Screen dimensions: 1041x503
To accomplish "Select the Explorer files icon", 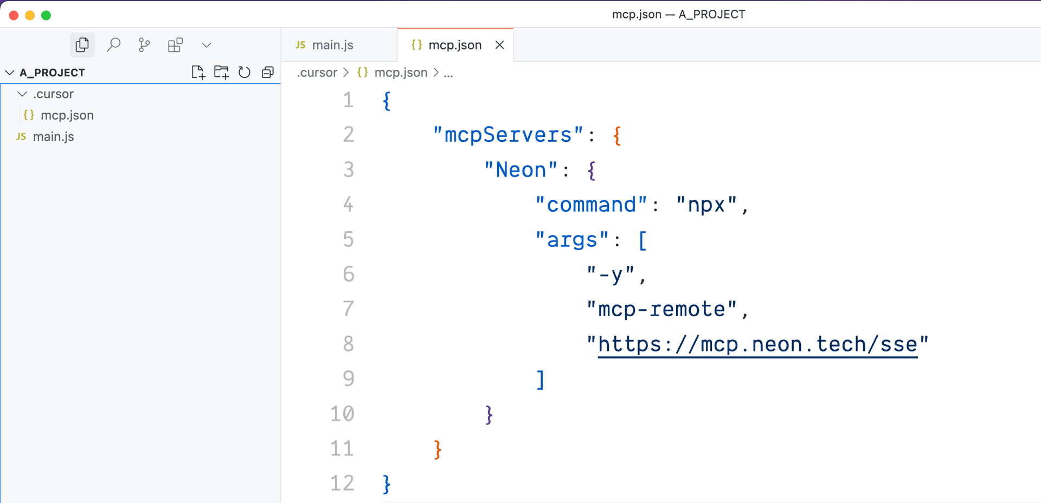I will (x=82, y=44).
